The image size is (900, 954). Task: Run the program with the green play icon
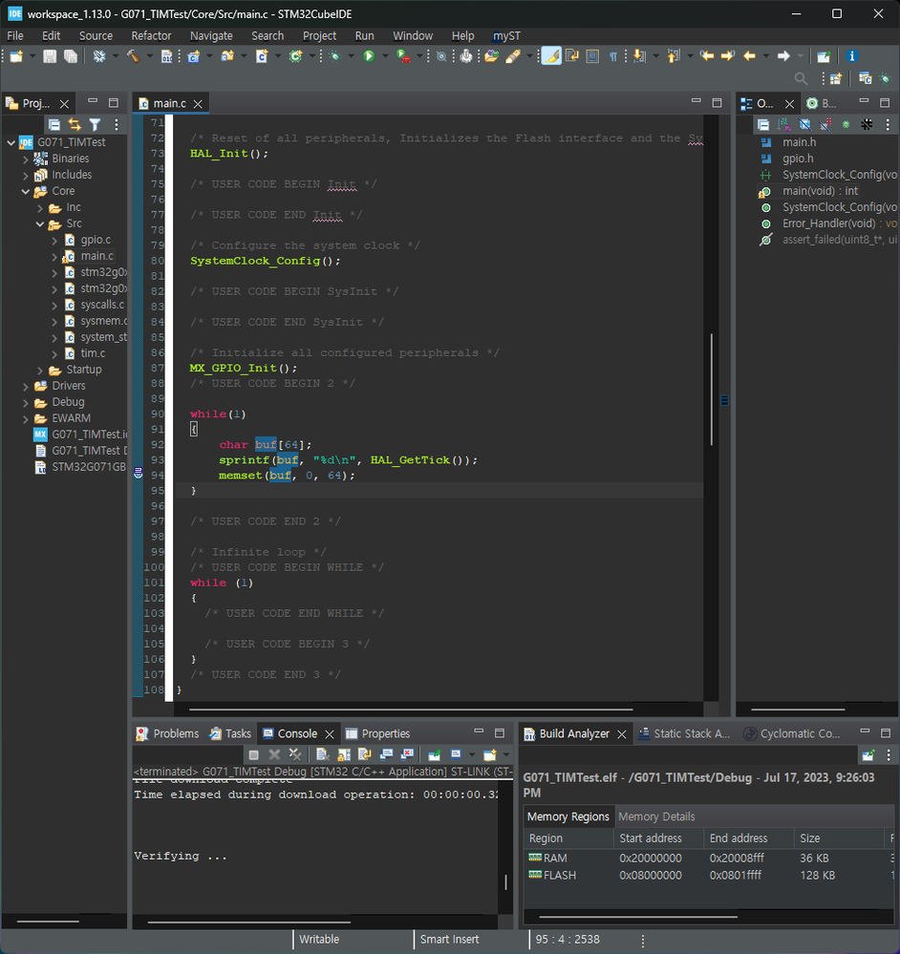369,56
